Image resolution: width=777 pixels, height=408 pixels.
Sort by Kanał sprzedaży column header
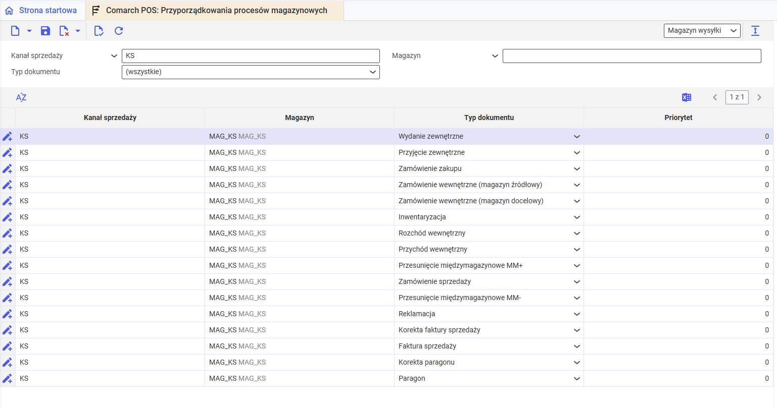pos(110,118)
